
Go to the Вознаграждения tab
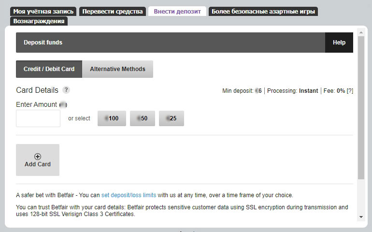[39, 21]
